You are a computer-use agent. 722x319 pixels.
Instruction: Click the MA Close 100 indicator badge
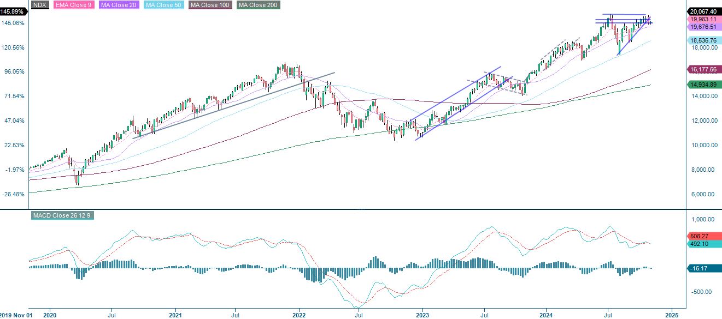tap(209, 6)
